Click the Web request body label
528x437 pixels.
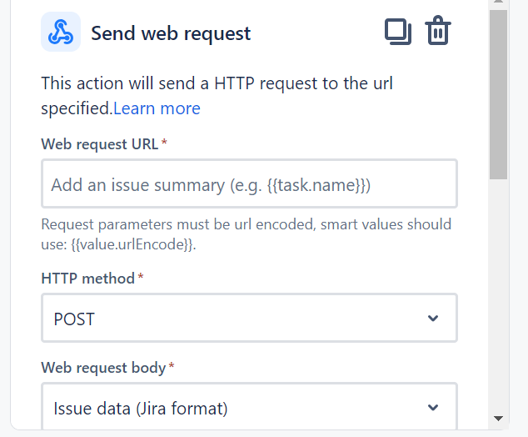point(103,367)
